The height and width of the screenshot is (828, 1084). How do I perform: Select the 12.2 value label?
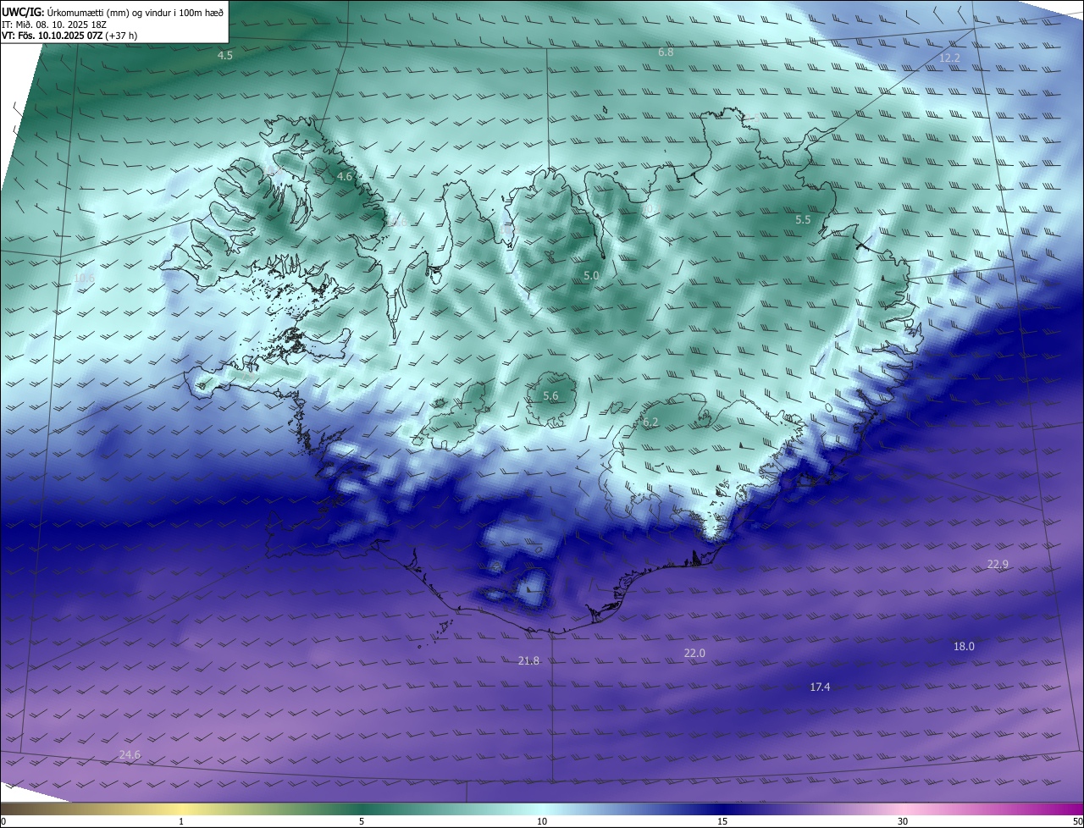point(950,58)
